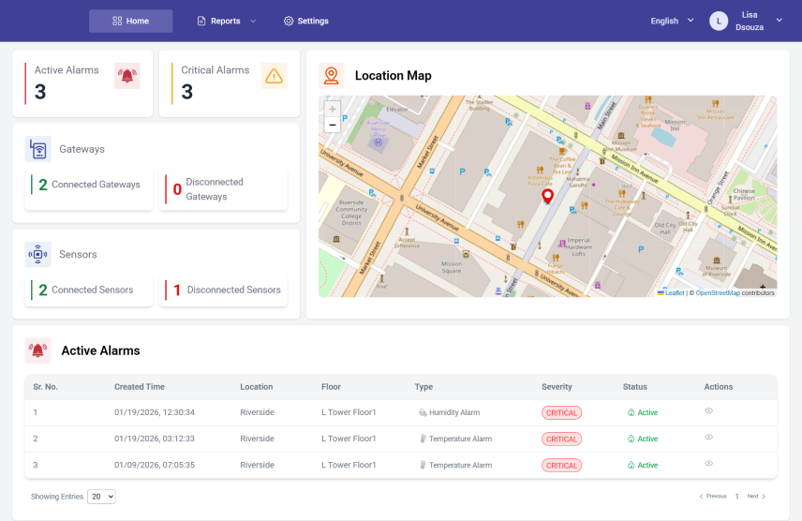Viewport: 802px width, 521px height.
Task: Click the Disconnected Sensors count card
Action: [x=223, y=290]
